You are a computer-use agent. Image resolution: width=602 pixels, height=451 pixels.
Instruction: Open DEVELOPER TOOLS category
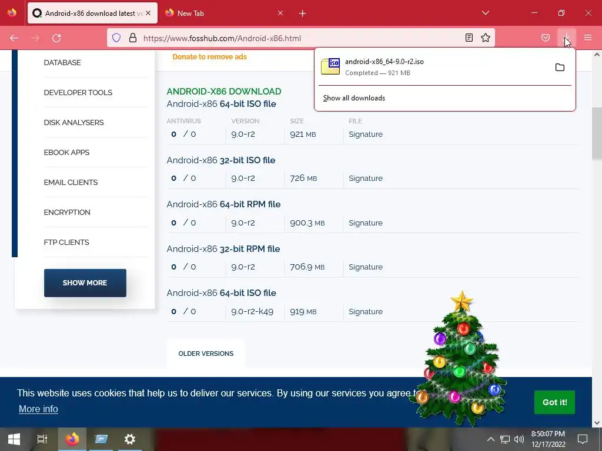[x=78, y=92]
